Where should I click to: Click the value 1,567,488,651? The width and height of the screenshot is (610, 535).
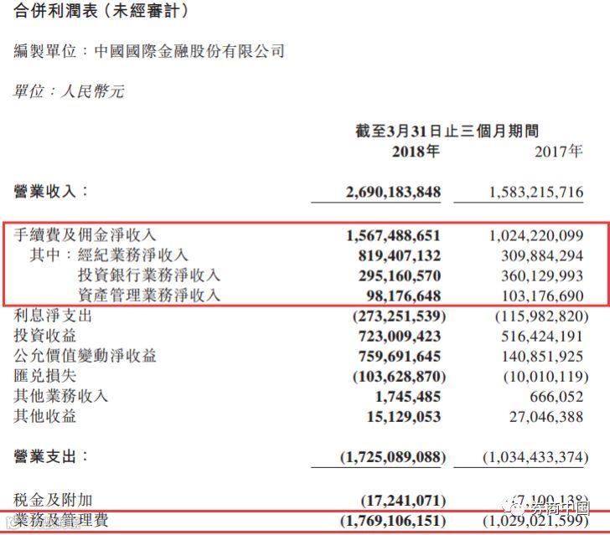393,235
